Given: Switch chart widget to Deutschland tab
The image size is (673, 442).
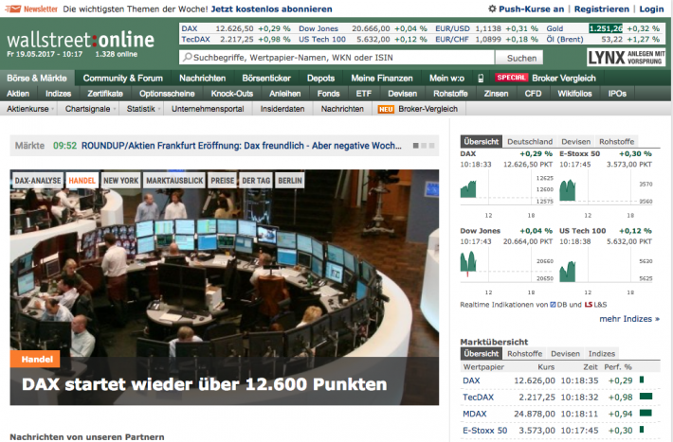Looking at the screenshot, I should (530, 141).
